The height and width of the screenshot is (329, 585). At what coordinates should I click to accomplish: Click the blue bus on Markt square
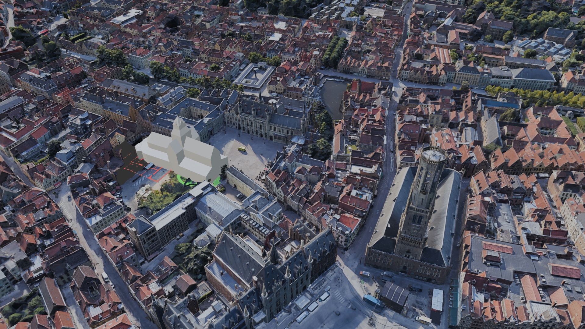[x=371, y=300]
